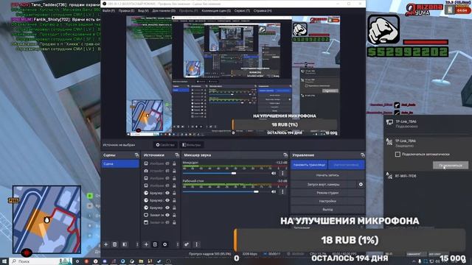Click the Начать запись button
This screenshot has width=472, height=265.
pyautogui.click(x=327, y=175)
